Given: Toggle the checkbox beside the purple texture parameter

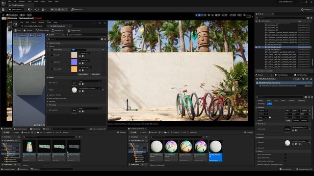Looking at the screenshot, I should [x=52, y=62].
